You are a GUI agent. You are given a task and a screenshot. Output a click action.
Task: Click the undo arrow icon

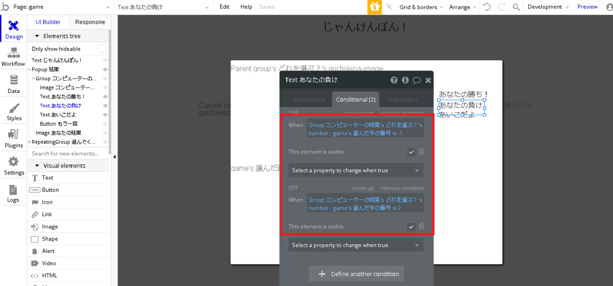487,7
